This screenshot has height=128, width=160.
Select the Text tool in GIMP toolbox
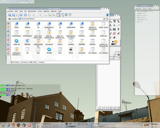[x=118, y=29]
